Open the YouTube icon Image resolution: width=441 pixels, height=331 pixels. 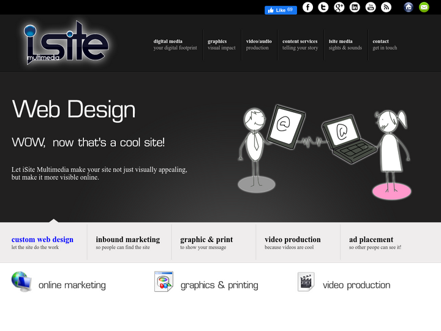coord(371,7)
